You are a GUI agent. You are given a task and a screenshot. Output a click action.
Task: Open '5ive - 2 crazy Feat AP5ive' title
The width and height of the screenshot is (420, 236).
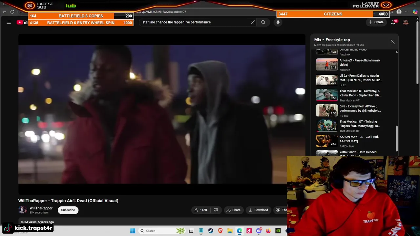(x=360, y=108)
